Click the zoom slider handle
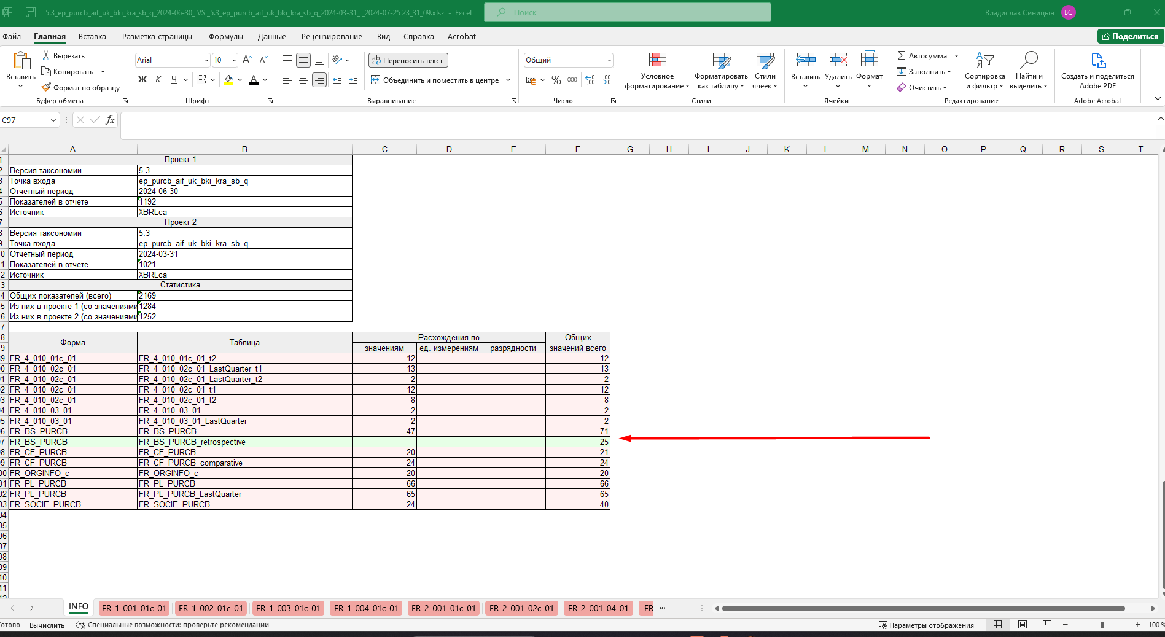 [1102, 625]
